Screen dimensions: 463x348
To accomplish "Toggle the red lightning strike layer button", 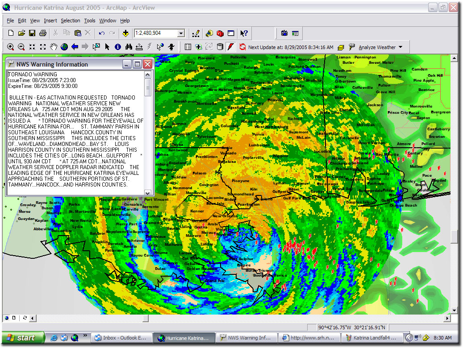I will click(231, 47).
